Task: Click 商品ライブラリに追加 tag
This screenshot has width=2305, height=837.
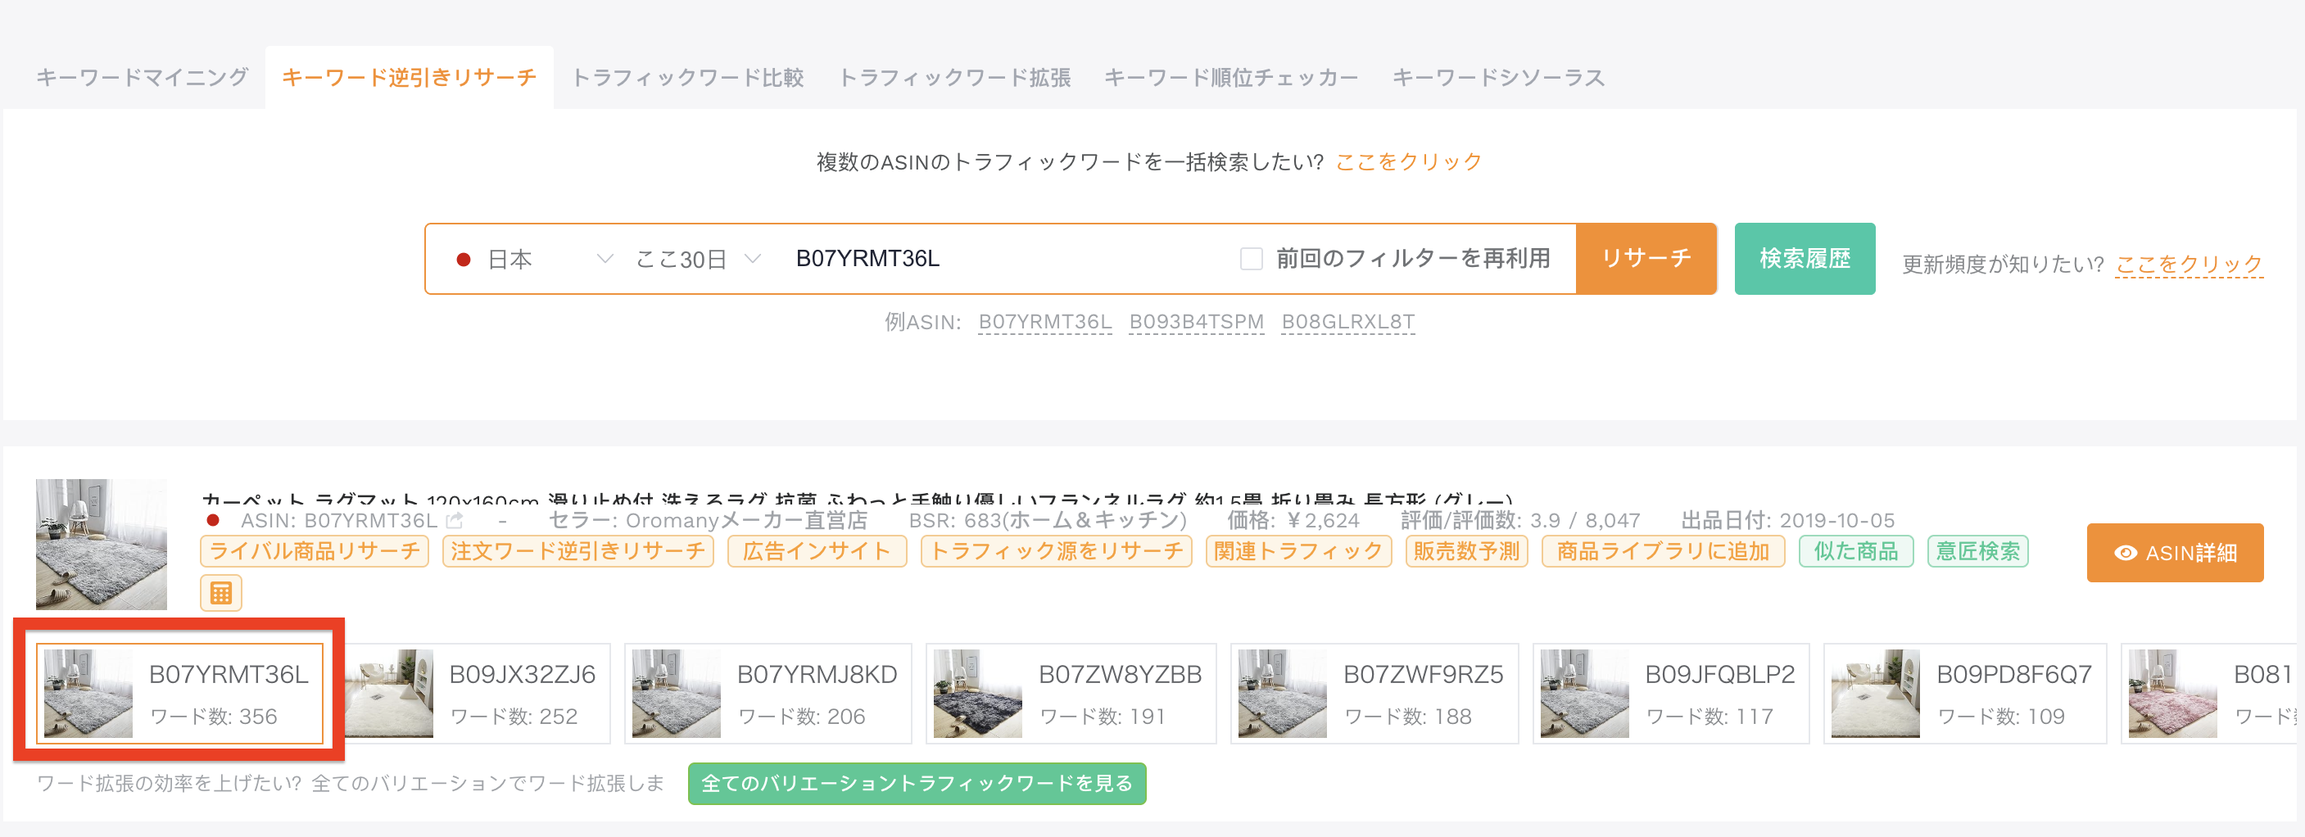Action: click(1663, 551)
